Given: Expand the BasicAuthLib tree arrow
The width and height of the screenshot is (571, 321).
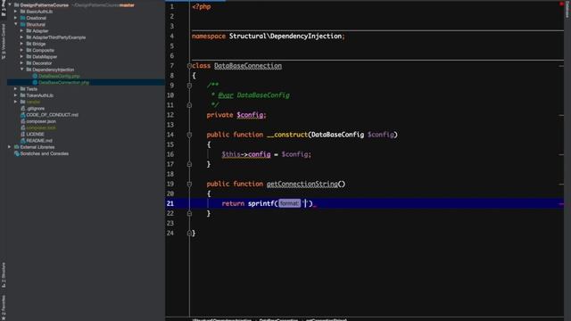Looking at the screenshot, I should point(16,12).
